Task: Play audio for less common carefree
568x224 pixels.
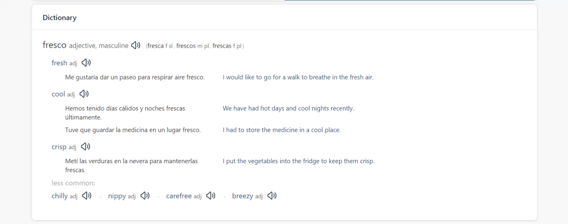Action: click(x=211, y=196)
